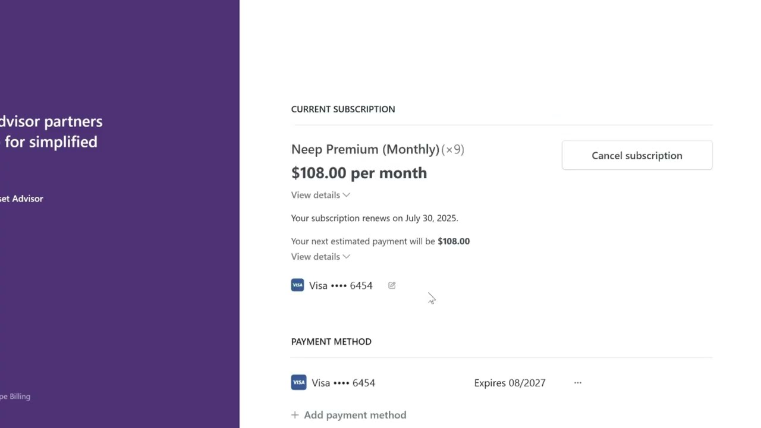Image resolution: width=761 pixels, height=428 pixels.
Task: Click the Expires 08/2027 text
Action: coord(510,383)
